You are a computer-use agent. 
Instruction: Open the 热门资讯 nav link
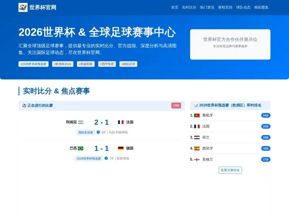pos(207,7)
